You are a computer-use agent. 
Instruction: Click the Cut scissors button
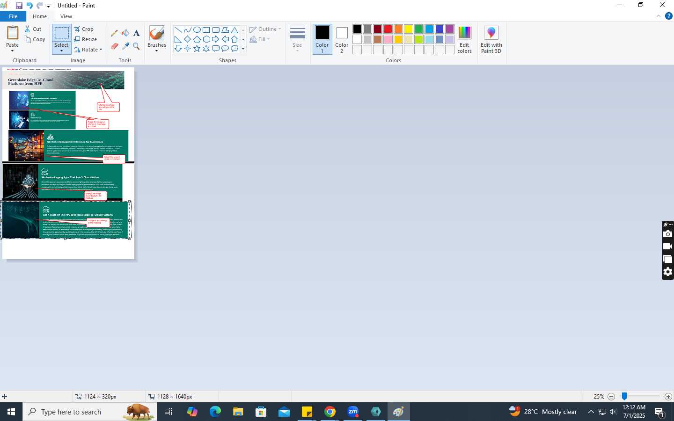click(33, 29)
